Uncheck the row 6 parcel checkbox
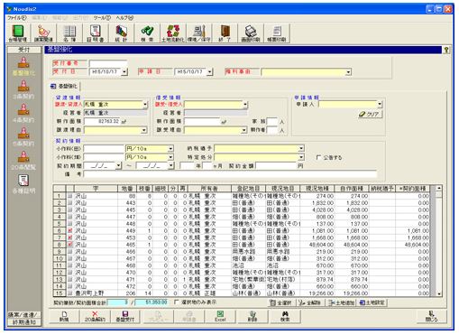Viewport: 459px width, 335px height. [70, 230]
